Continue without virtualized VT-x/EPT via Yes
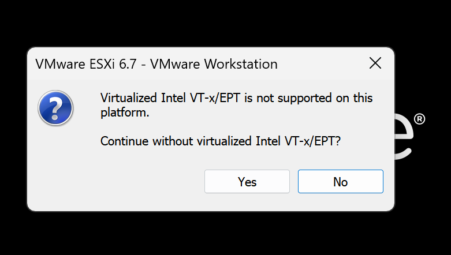Viewport: 451px width, 255px height. (x=247, y=181)
